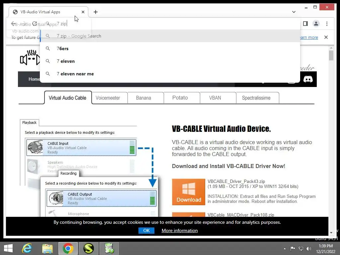Open the Chrome profile avatar
340x255 pixels.
click(x=316, y=24)
